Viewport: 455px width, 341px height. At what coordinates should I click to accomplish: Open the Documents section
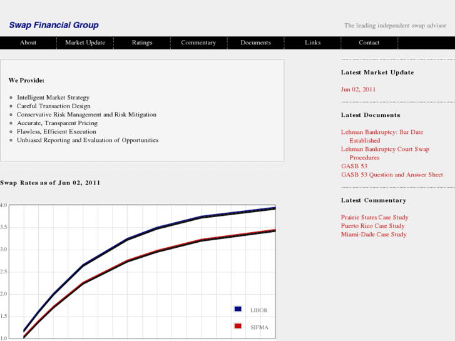click(255, 43)
